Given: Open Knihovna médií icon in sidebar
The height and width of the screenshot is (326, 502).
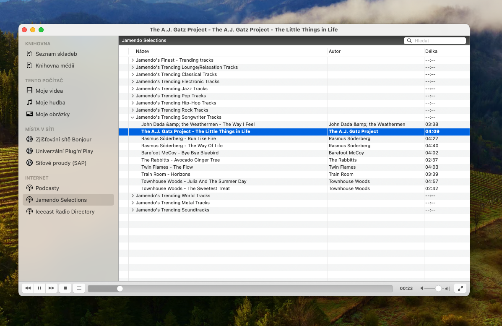Looking at the screenshot, I should tap(29, 65).
